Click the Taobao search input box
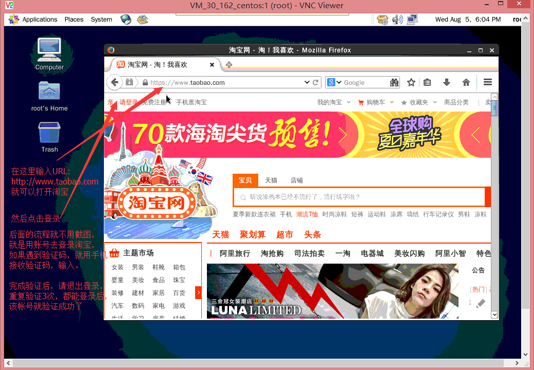This screenshot has width=534, height=370. (359, 197)
